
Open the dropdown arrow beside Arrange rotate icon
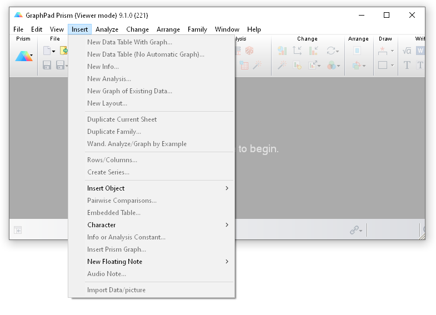364,66
